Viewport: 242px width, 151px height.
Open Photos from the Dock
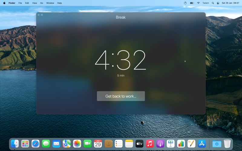coord(77,144)
